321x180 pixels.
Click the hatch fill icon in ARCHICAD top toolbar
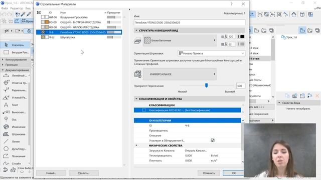pos(266,14)
